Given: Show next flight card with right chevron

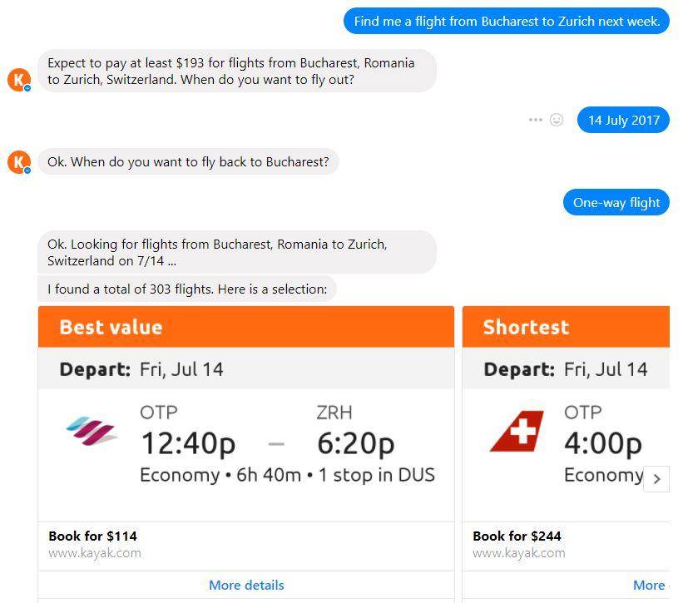Looking at the screenshot, I should 656,479.
